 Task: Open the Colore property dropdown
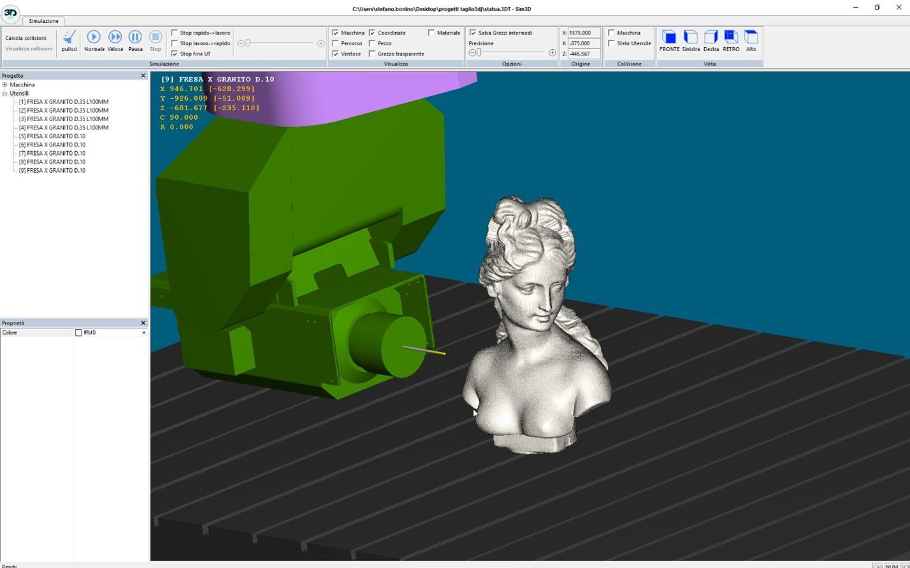coord(143,333)
